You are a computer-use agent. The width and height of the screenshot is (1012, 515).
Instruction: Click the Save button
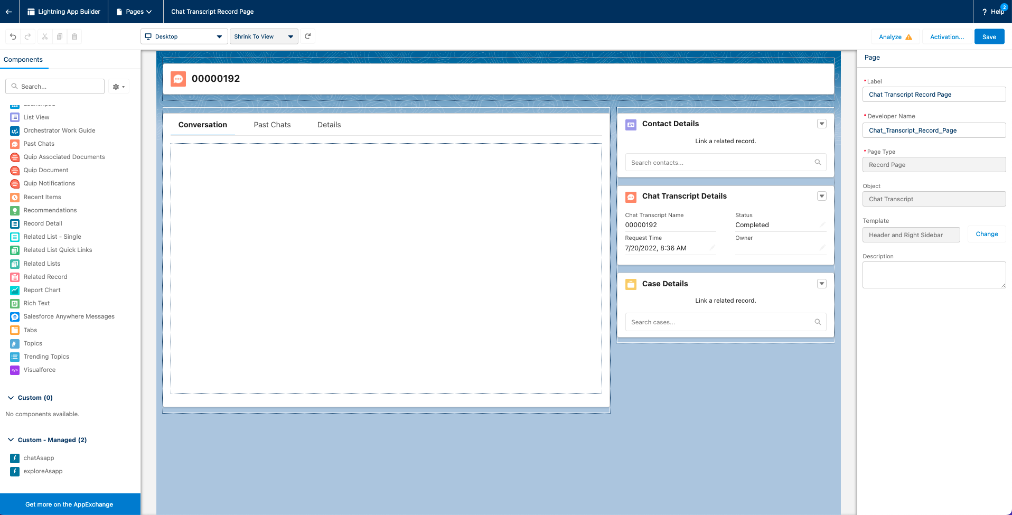pos(989,37)
